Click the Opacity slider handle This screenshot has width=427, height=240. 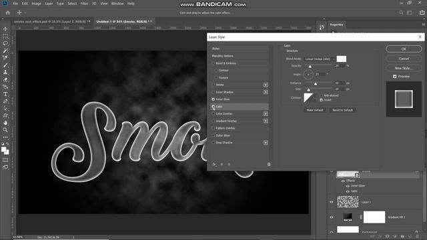310,67
